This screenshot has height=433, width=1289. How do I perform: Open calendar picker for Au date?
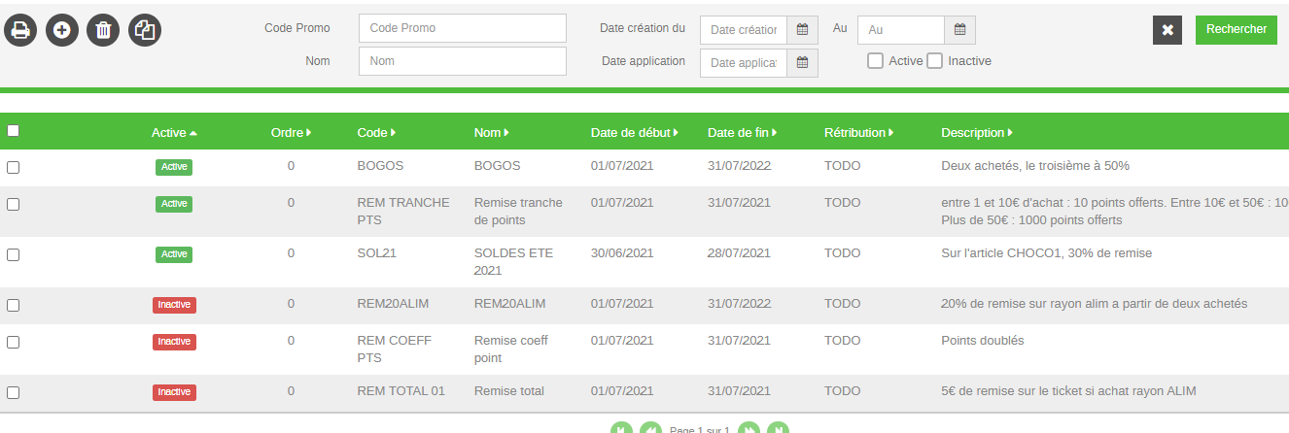[958, 30]
